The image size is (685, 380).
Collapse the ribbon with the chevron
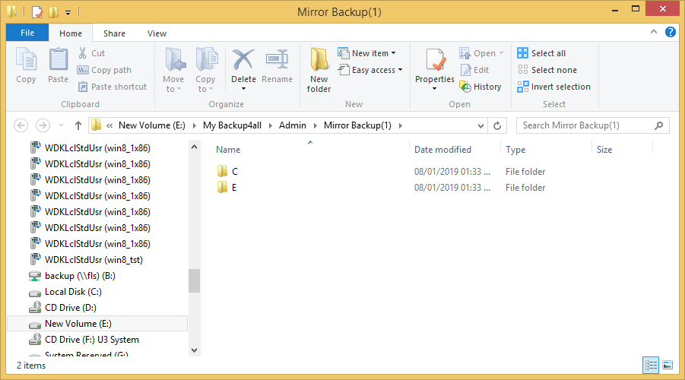654,32
